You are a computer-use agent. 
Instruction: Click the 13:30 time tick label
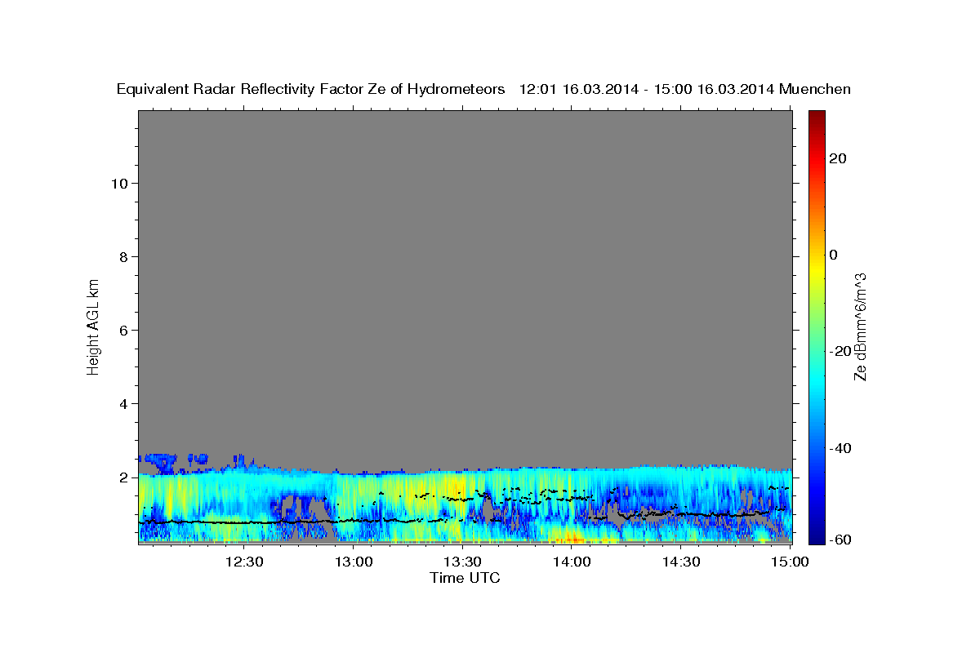tap(462, 562)
